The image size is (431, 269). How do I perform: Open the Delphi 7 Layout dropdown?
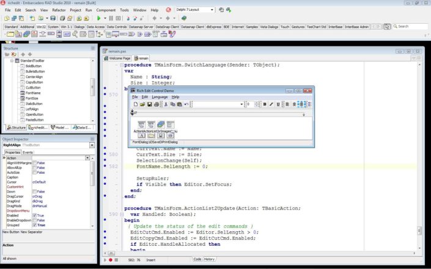pos(212,10)
